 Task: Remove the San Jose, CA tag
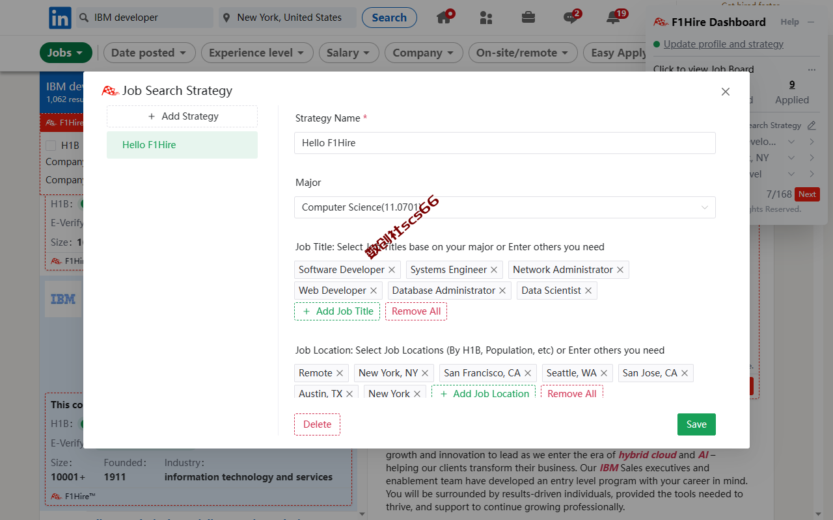685,373
